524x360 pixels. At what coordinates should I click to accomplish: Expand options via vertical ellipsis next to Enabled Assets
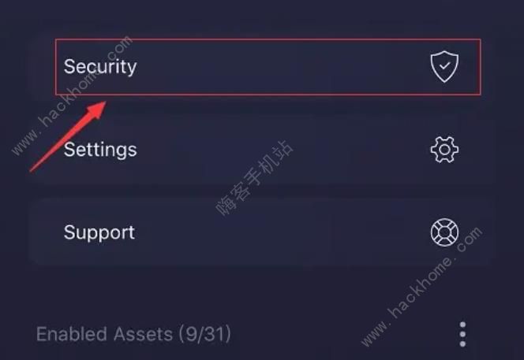click(x=462, y=334)
